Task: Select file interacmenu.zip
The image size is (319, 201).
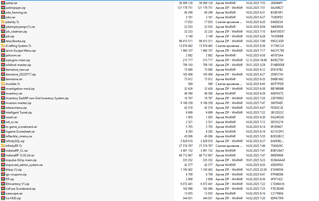Action: 16,108
